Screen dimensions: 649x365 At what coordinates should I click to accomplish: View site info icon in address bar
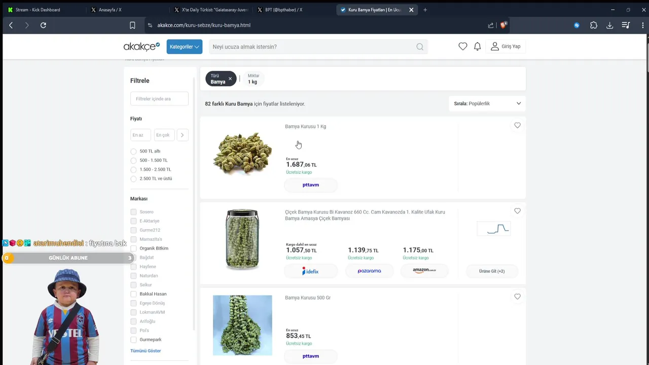[150, 25]
